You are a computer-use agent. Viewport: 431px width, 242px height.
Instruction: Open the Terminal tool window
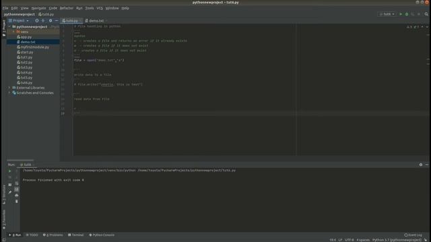coord(75,235)
